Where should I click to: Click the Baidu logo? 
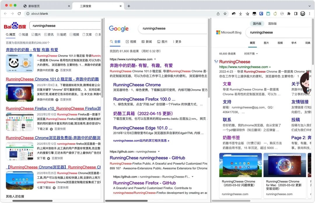15,26
